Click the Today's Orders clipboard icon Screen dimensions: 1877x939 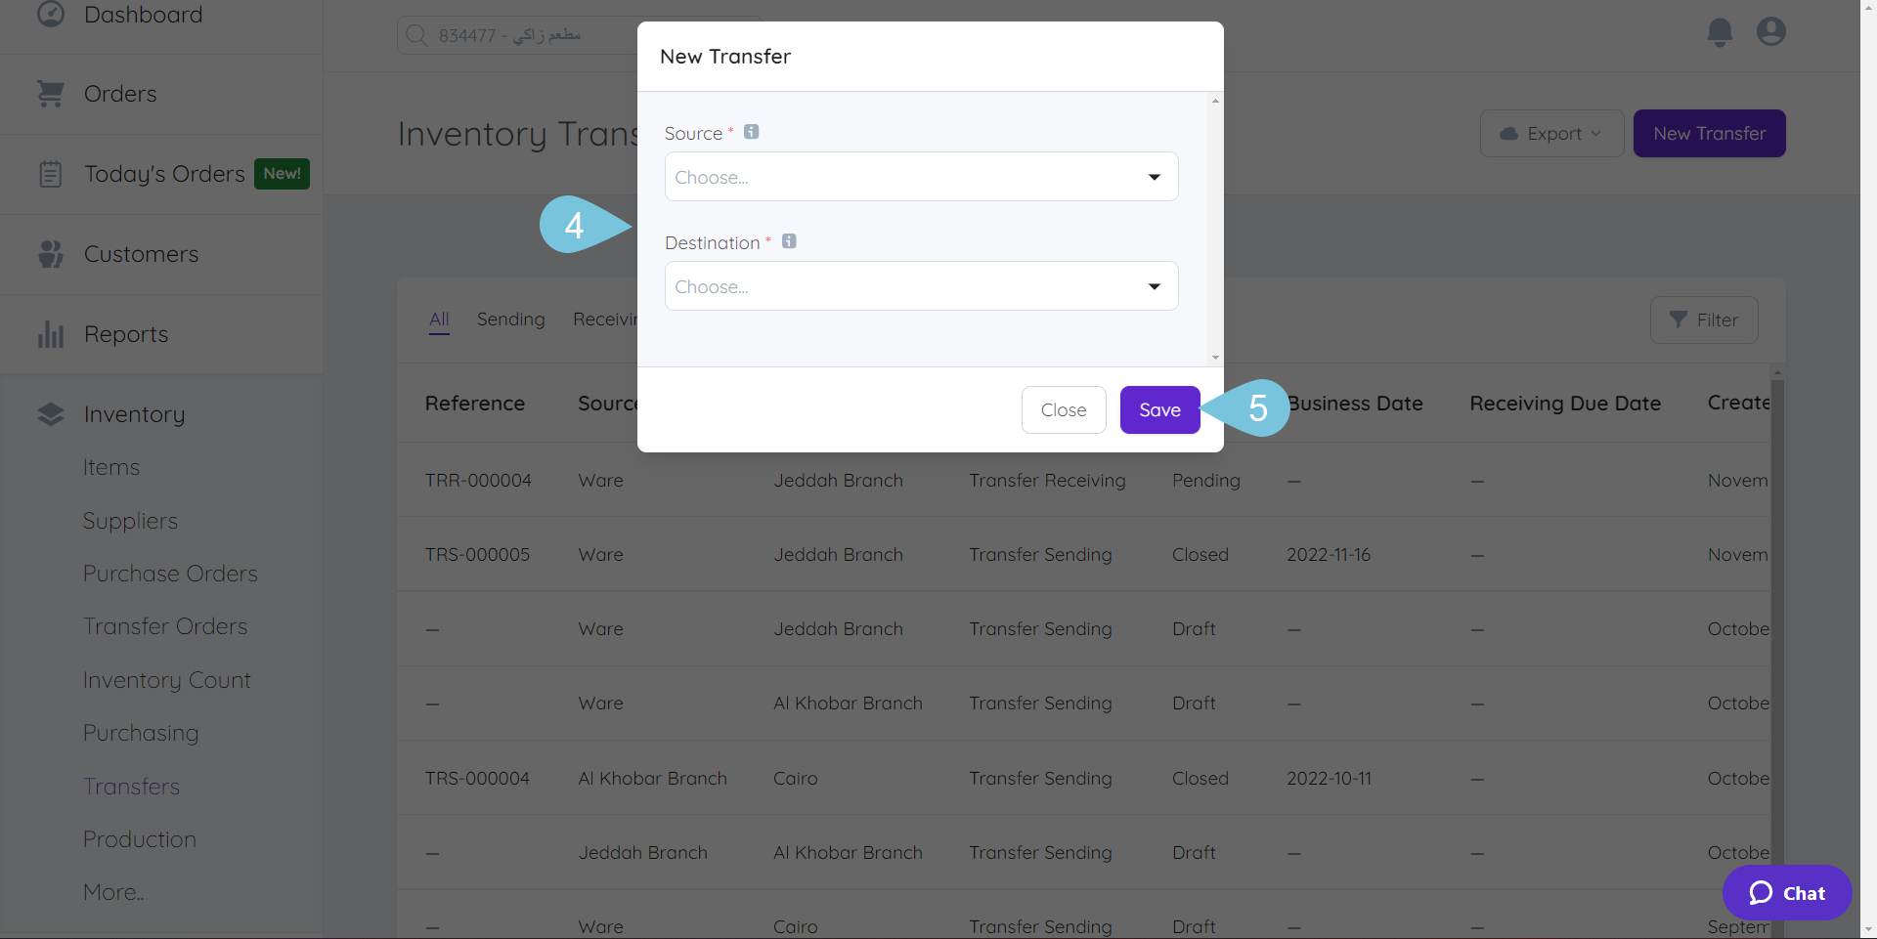(50, 173)
